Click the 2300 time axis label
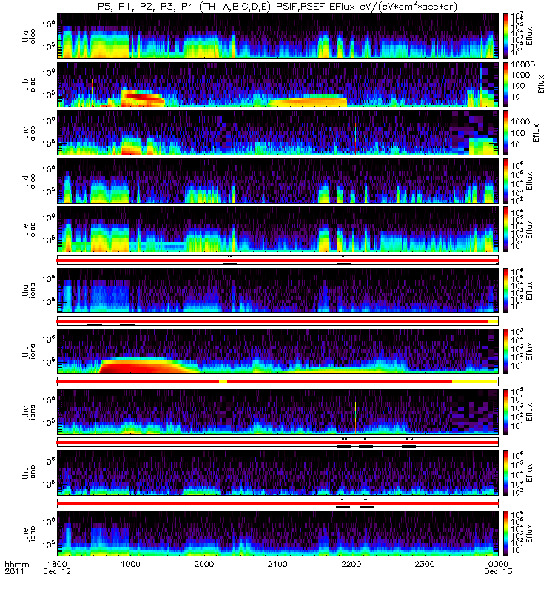Screen dimensions: 555x592 point(425,564)
